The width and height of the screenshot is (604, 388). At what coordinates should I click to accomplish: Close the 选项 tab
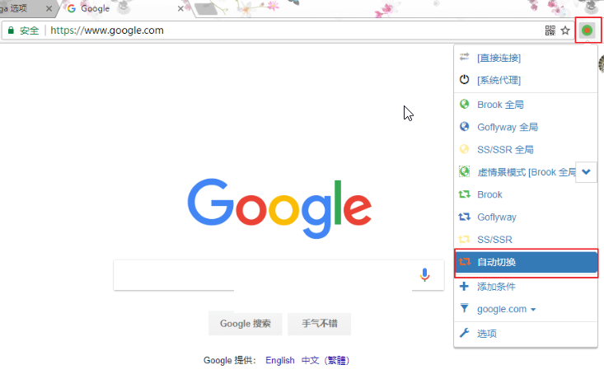tap(49, 8)
